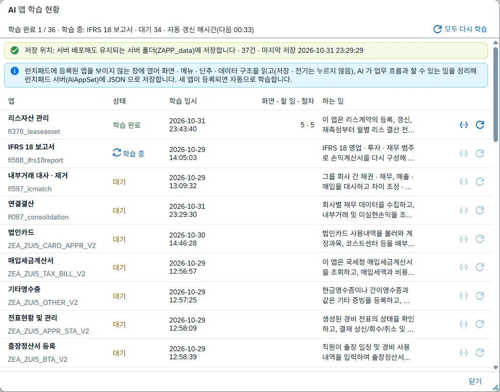This screenshot has width=500, height=392.
Task: Close the dialog with 닫기 button
Action: [475, 381]
